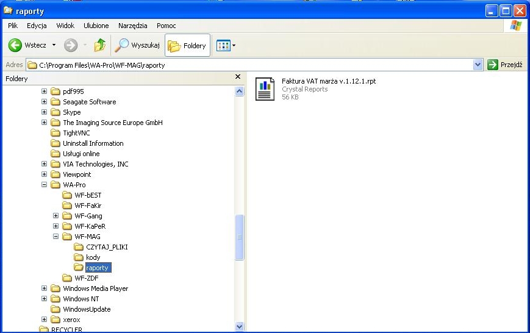Close the Foldery side panel
The width and height of the screenshot is (530, 333).
pyautogui.click(x=238, y=77)
